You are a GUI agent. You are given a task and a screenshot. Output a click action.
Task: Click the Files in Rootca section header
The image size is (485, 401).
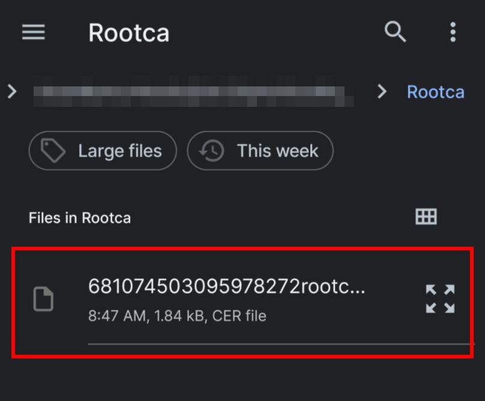pos(80,218)
